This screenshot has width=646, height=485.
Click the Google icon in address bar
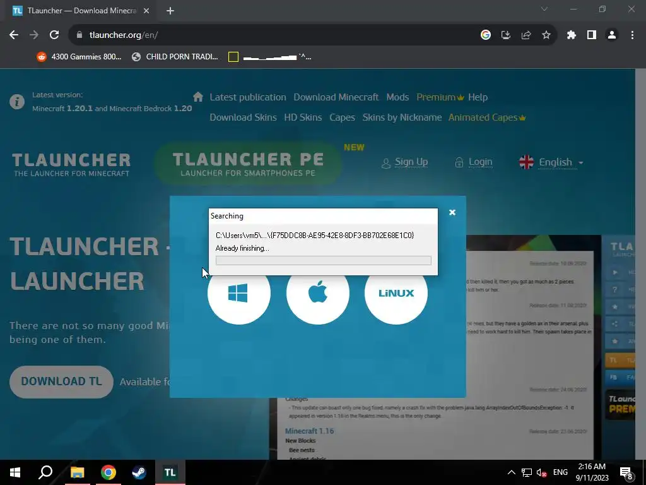coord(486,35)
